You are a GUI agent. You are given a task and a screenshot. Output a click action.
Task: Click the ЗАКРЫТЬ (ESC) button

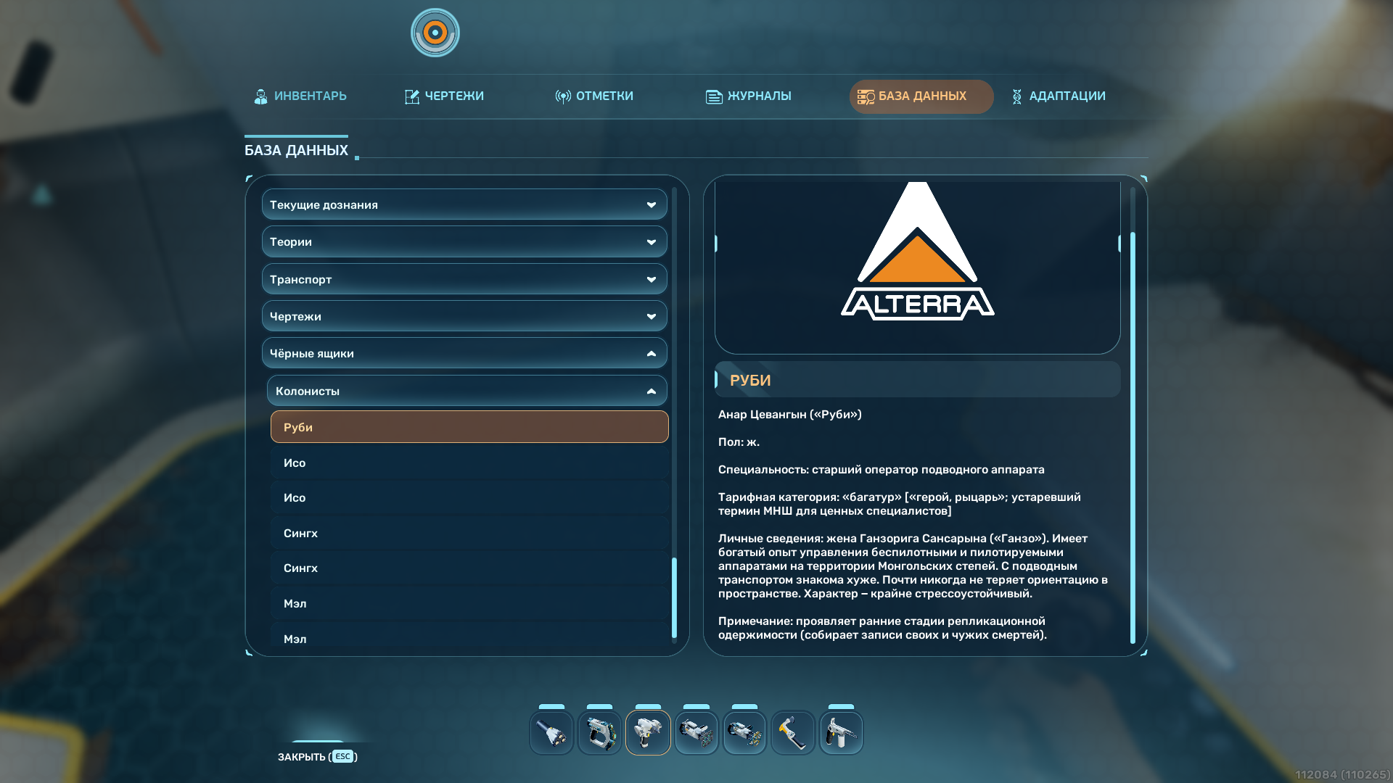(318, 756)
